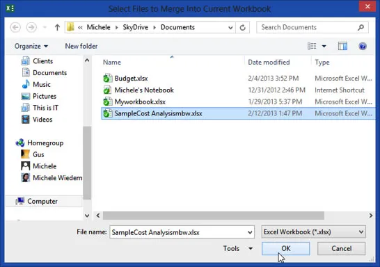Open File name dropdown arrow
The height and width of the screenshot is (267, 380).
coord(250,232)
